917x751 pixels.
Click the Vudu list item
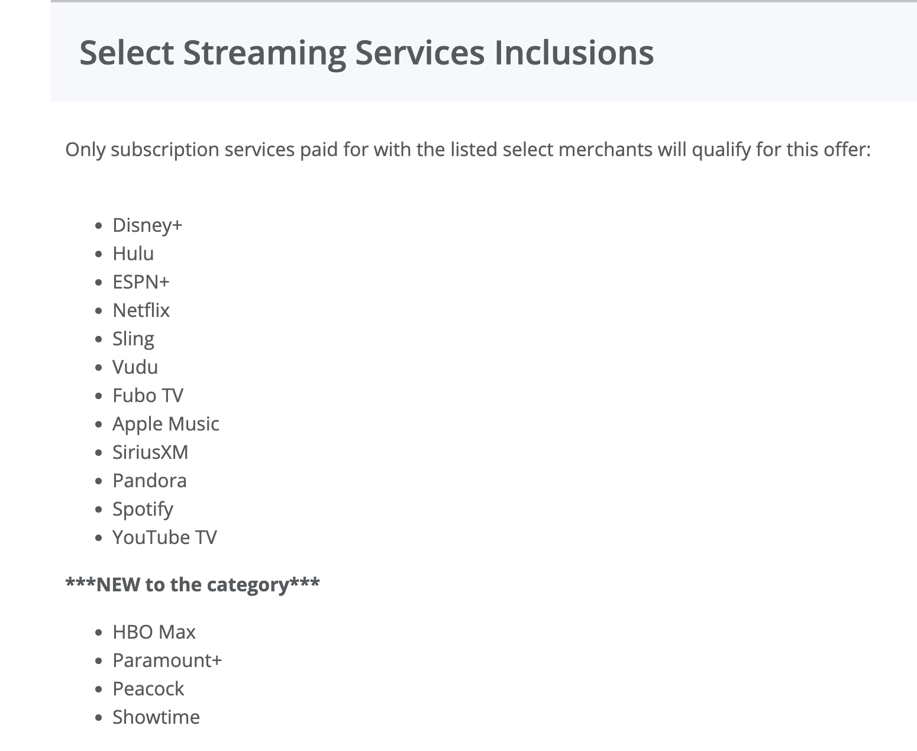[135, 367]
